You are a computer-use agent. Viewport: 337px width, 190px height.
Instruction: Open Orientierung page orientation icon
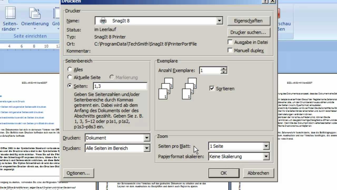click(x=35, y=13)
